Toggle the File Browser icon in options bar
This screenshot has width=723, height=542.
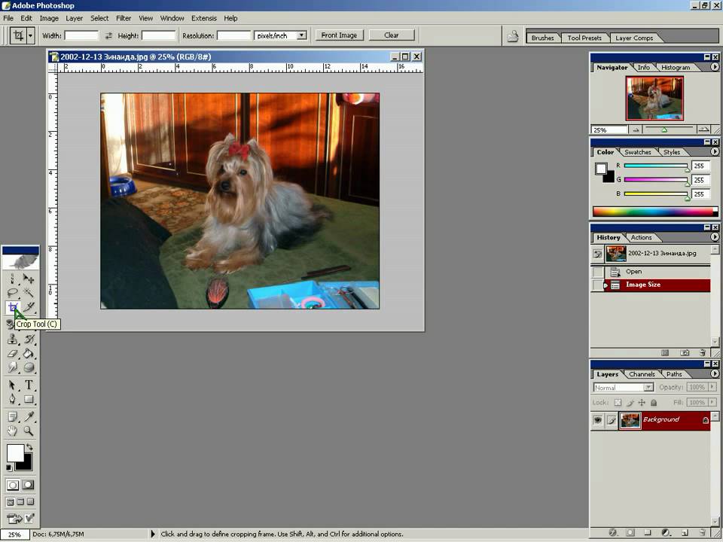[x=513, y=36]
